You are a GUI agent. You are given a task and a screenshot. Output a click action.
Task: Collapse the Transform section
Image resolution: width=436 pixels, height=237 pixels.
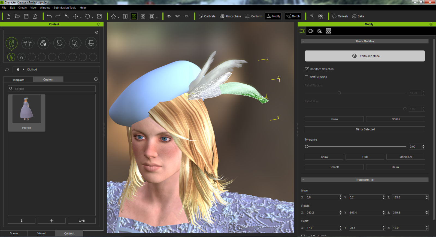tap(303, 180)
